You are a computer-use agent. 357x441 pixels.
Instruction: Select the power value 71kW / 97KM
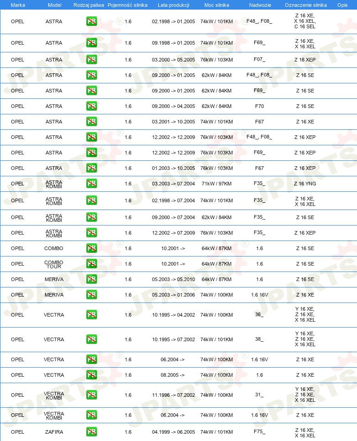click(x=216, y=184)
